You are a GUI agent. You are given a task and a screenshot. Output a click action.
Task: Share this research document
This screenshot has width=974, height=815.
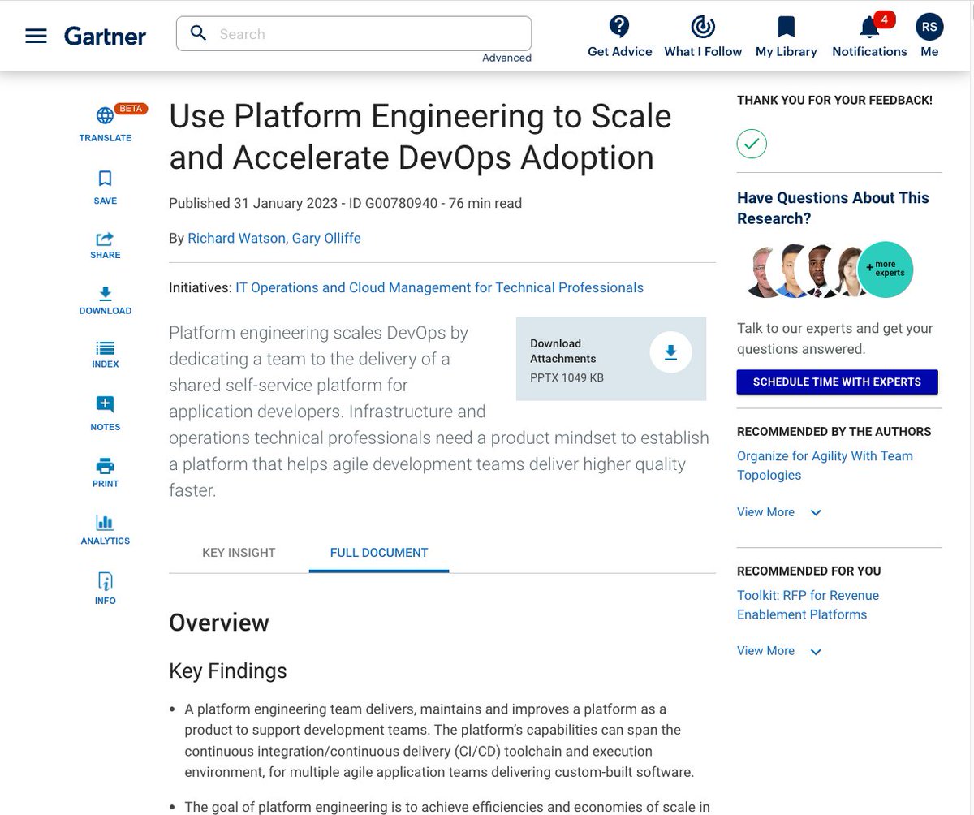(x=105, y=245)
